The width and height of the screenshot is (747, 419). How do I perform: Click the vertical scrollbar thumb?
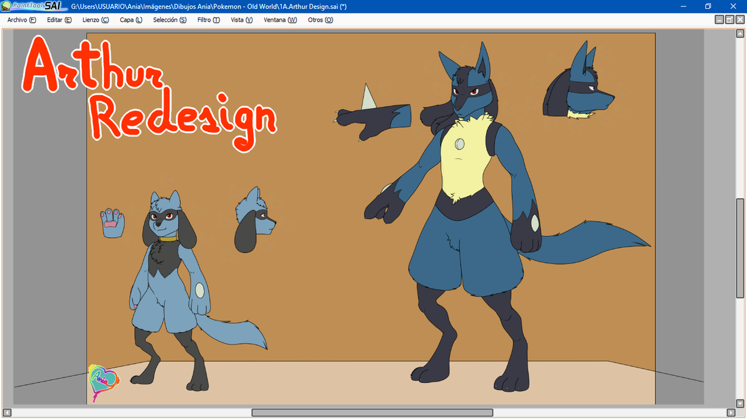[740, 249]
